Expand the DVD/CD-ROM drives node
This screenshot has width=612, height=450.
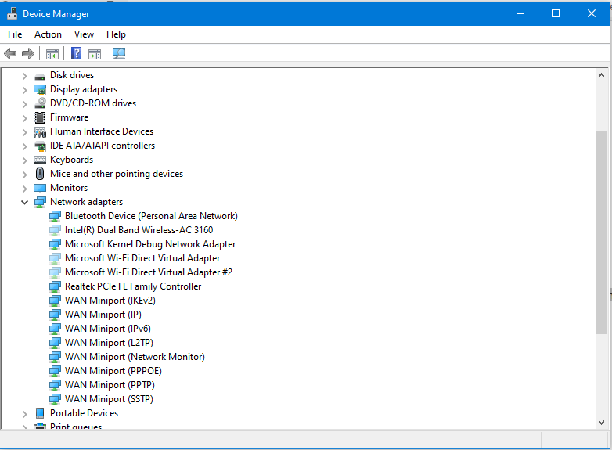coord(24,104)
